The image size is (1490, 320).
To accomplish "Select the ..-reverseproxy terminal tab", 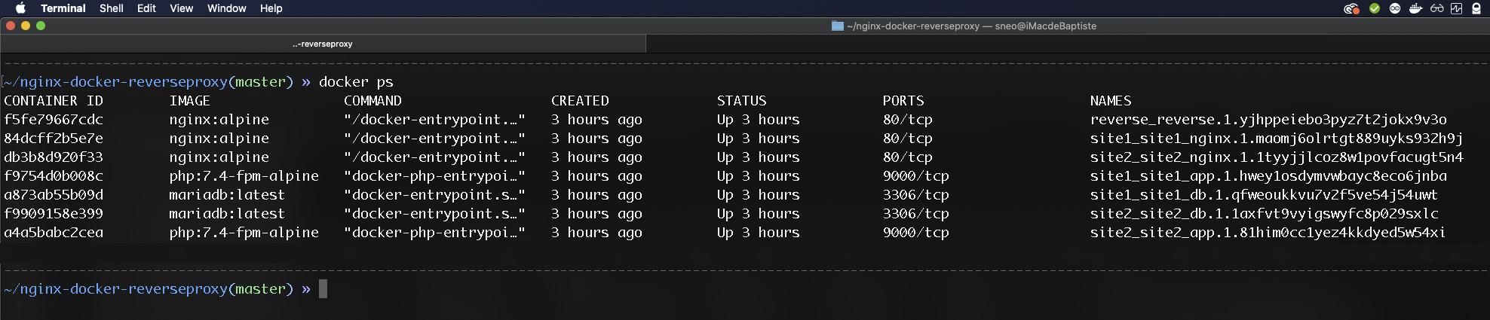I will 323,44.
